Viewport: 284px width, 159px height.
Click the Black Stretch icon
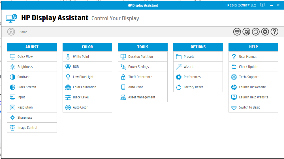(x=12, y=87)
